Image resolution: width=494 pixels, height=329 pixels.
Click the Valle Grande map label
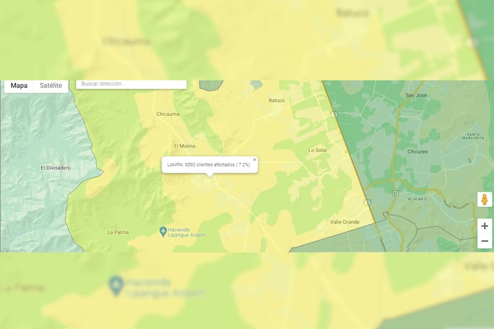tap(345, 222)
